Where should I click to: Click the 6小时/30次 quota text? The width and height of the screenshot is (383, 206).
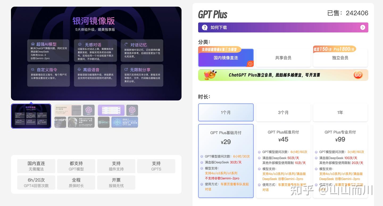tap(242, 156)
